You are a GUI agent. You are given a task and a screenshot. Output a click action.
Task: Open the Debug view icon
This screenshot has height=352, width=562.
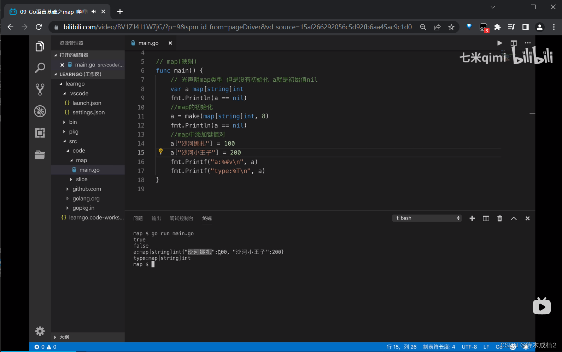[x=40, y=111]
